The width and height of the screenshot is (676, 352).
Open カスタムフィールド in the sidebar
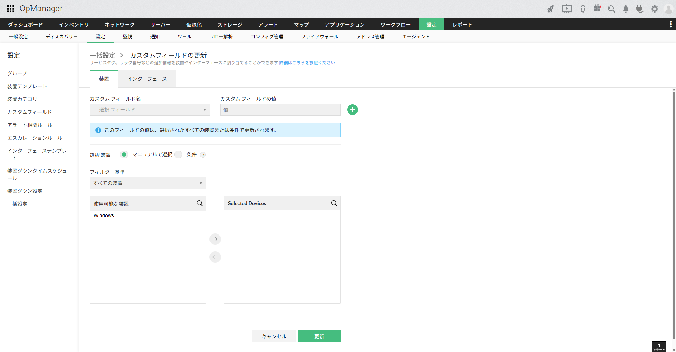click(x=30, y=112)
